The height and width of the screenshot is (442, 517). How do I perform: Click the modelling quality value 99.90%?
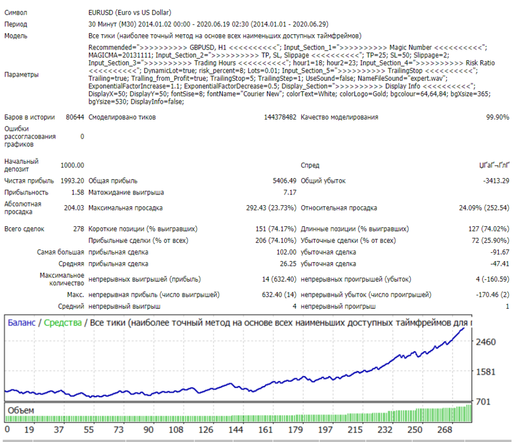(498, 117)
